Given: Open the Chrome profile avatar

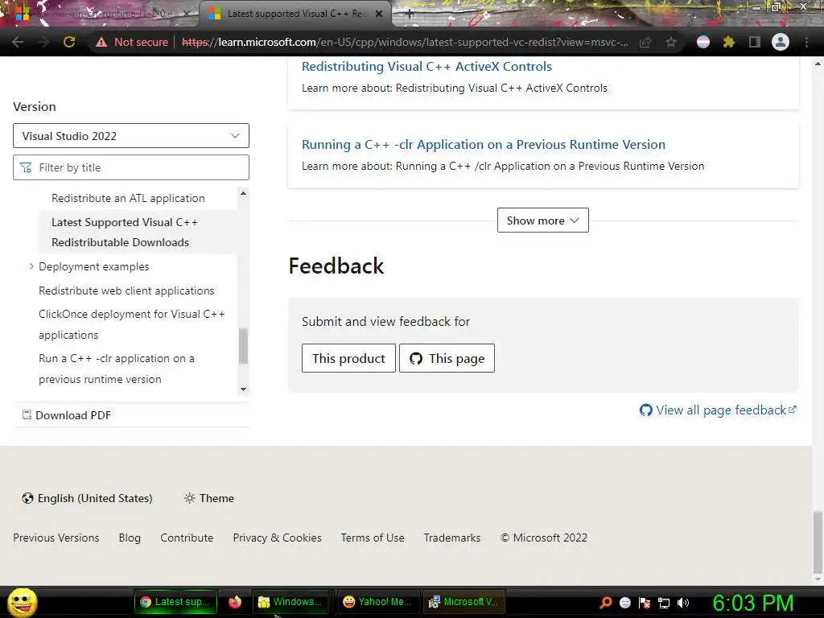Looking at the screenshot, I should [x=781, y=42].
